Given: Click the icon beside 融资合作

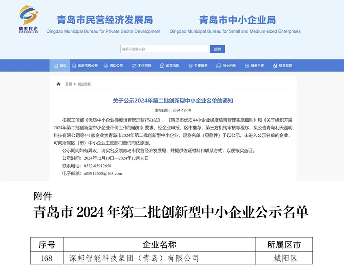Looking at the screenshot, I should (247, 66).
